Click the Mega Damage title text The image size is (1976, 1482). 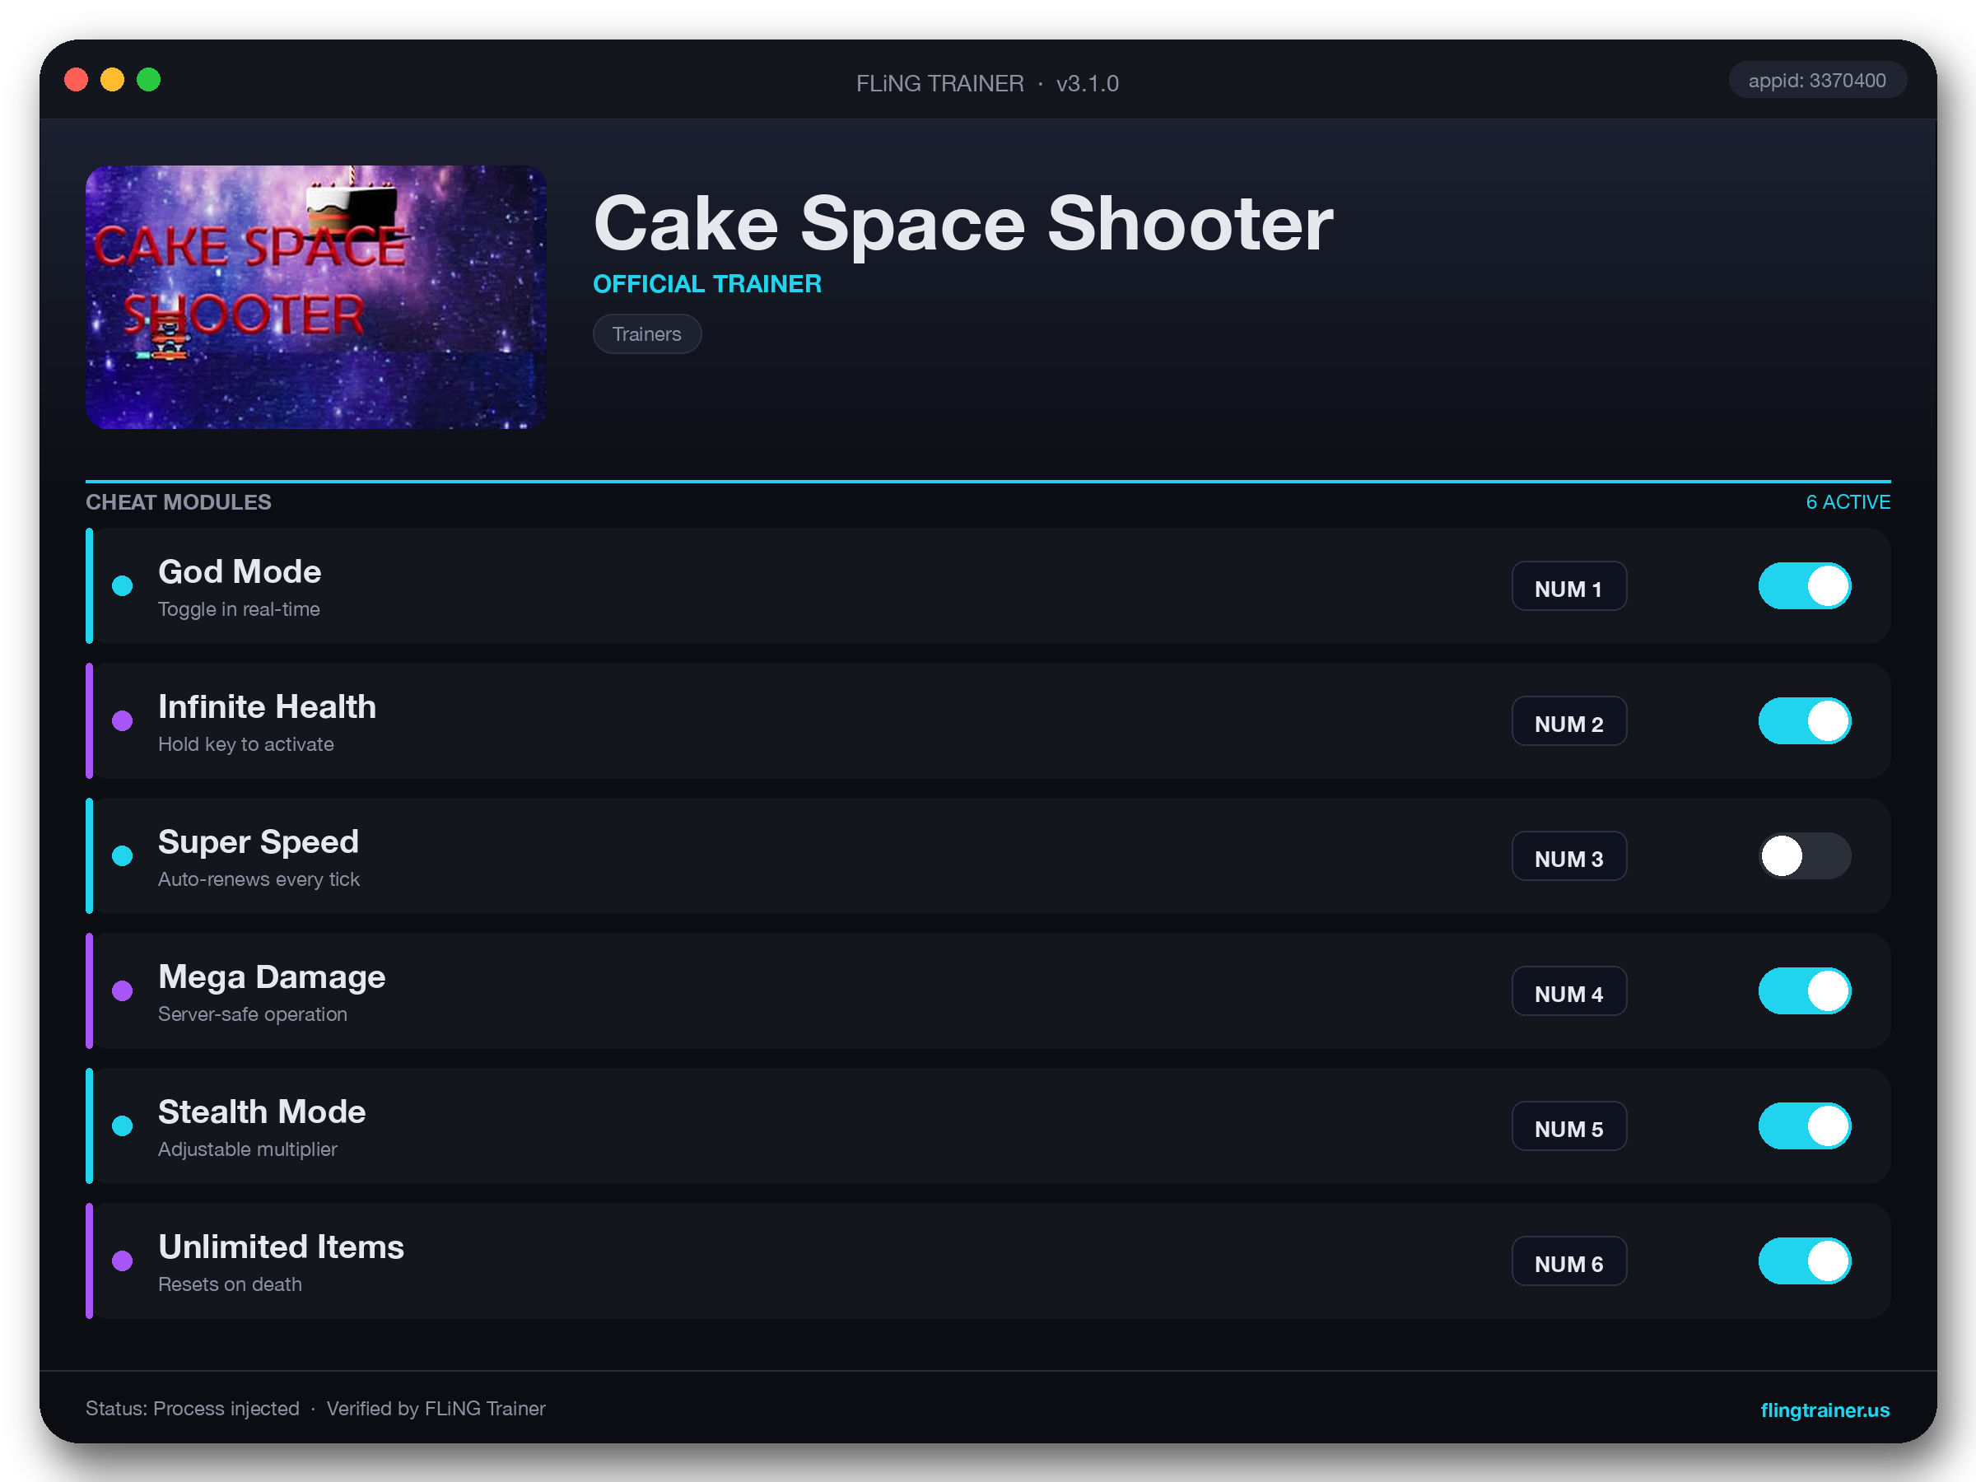(272, 977)
